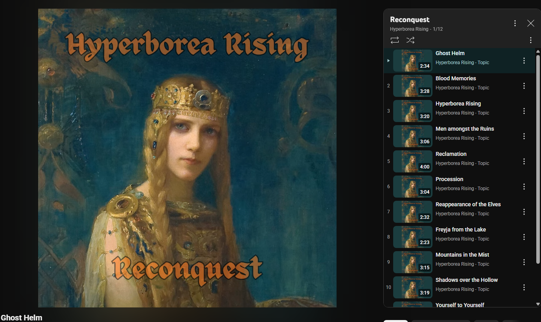
Task: Open more options for Procession
Action: click(x=524, y=187)
